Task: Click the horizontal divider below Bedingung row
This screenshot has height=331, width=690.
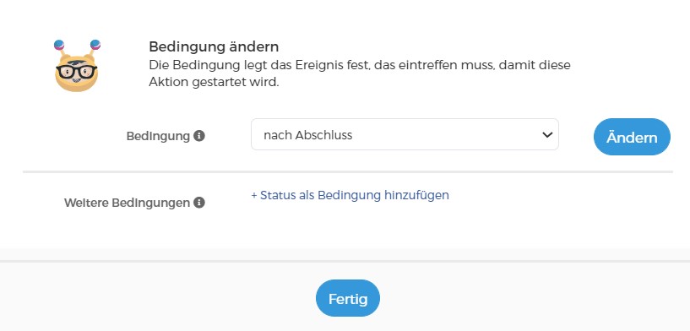Action: [348, 171]
